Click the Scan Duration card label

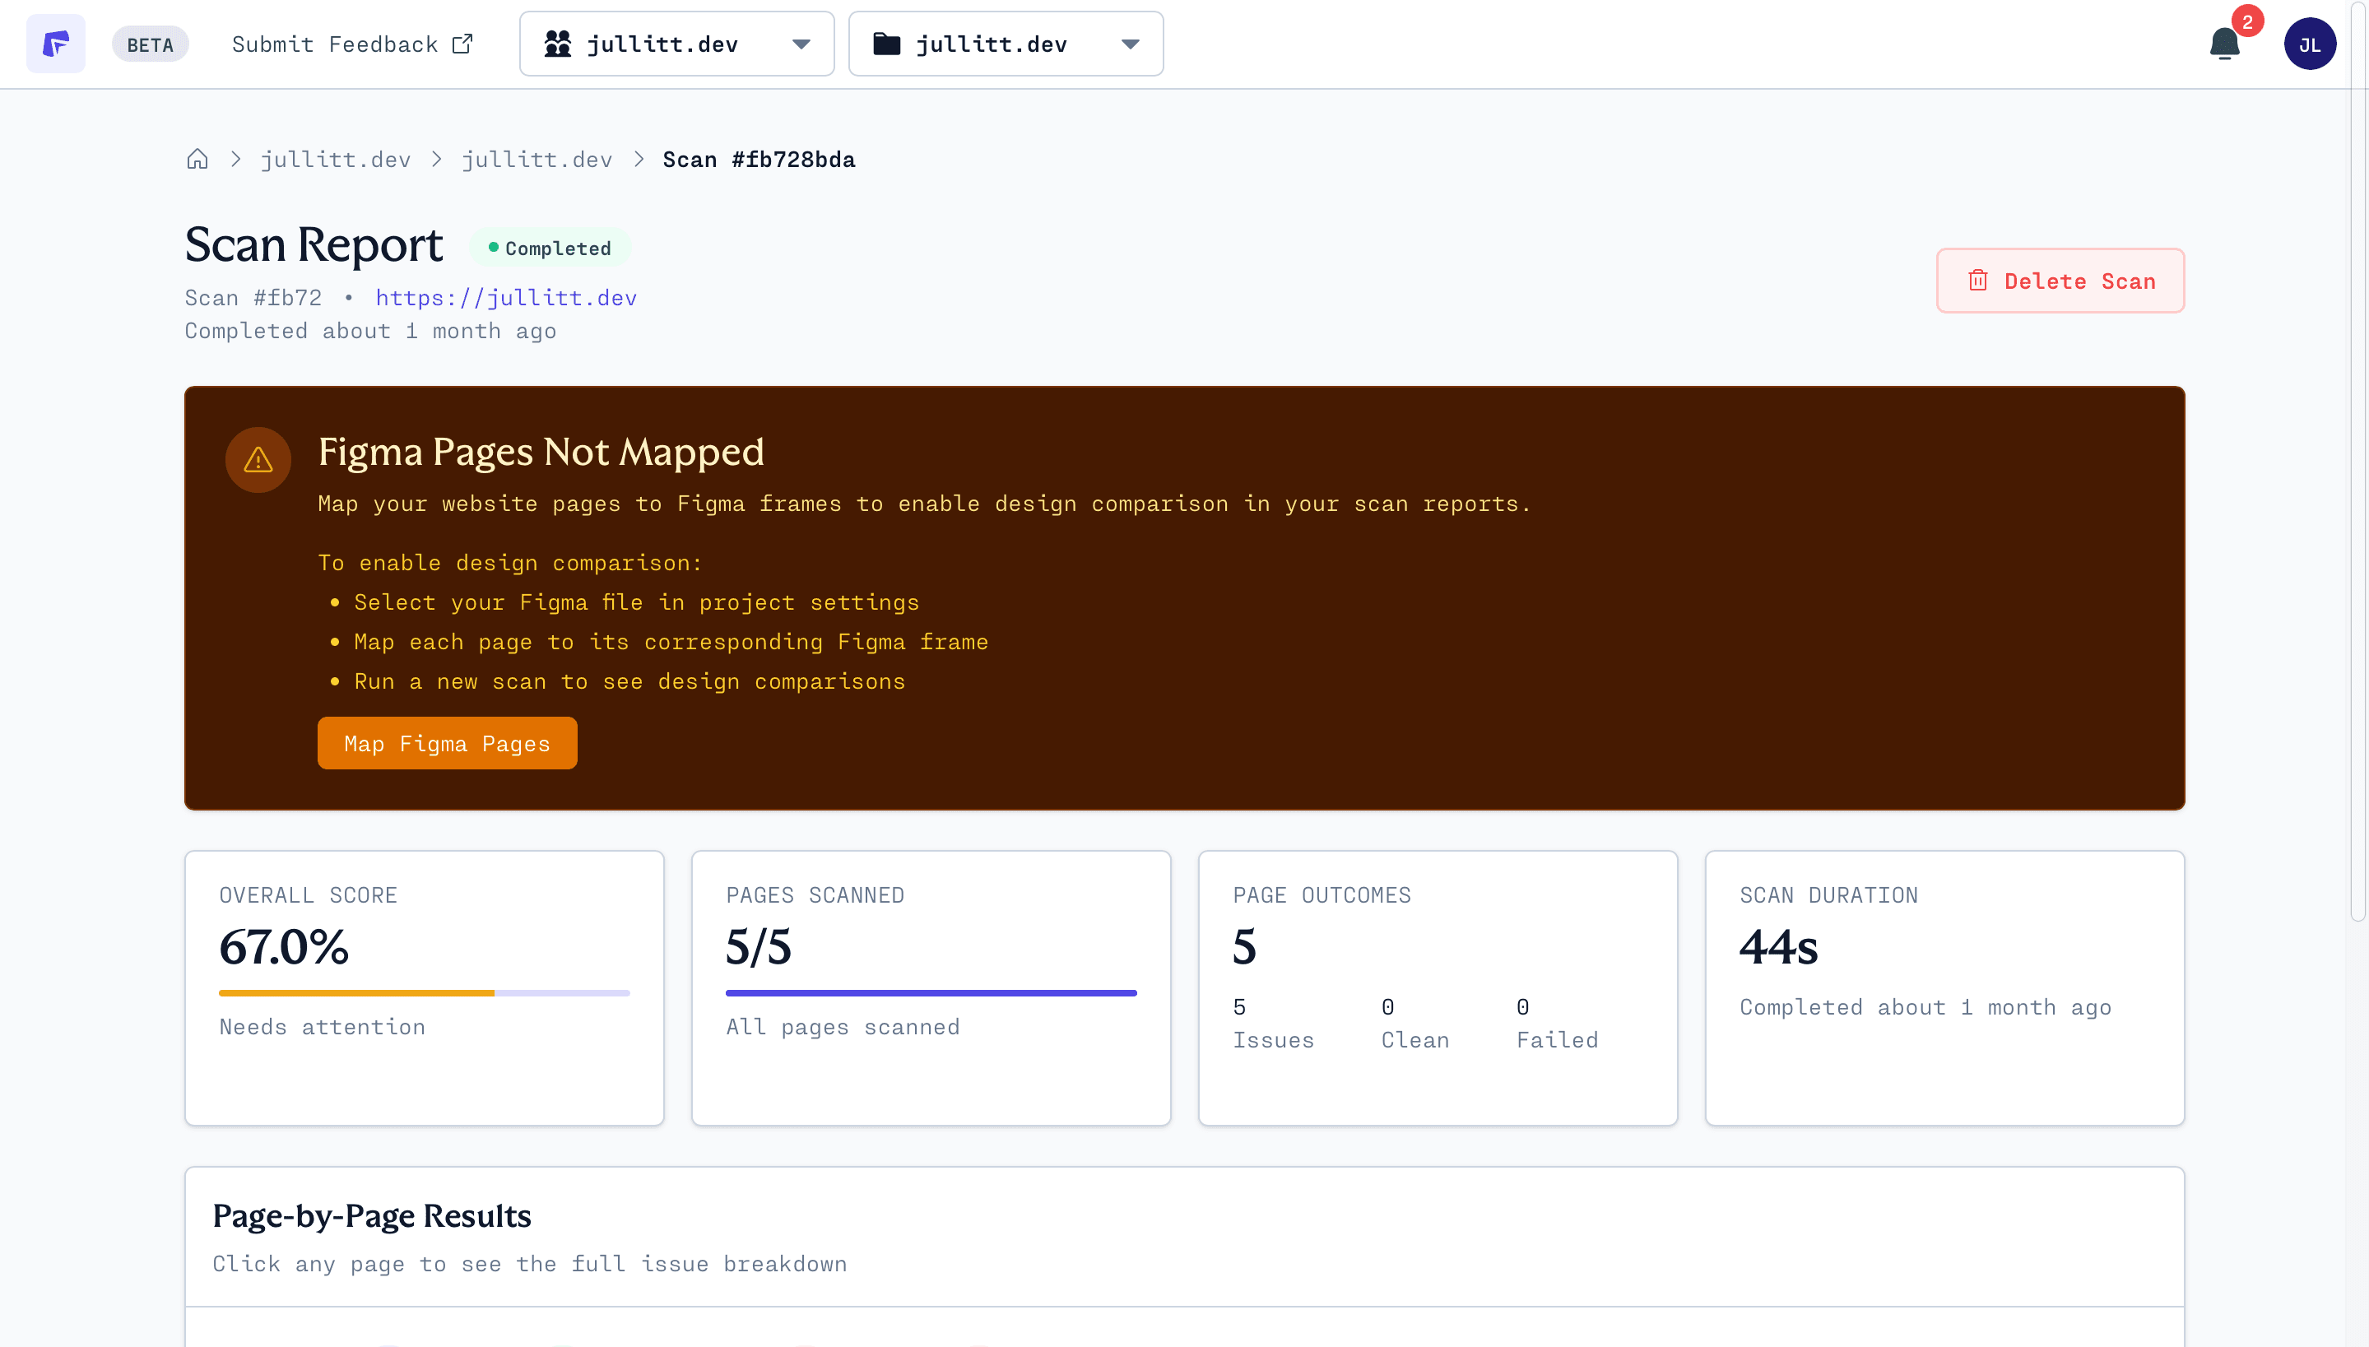coord(1828,894)
